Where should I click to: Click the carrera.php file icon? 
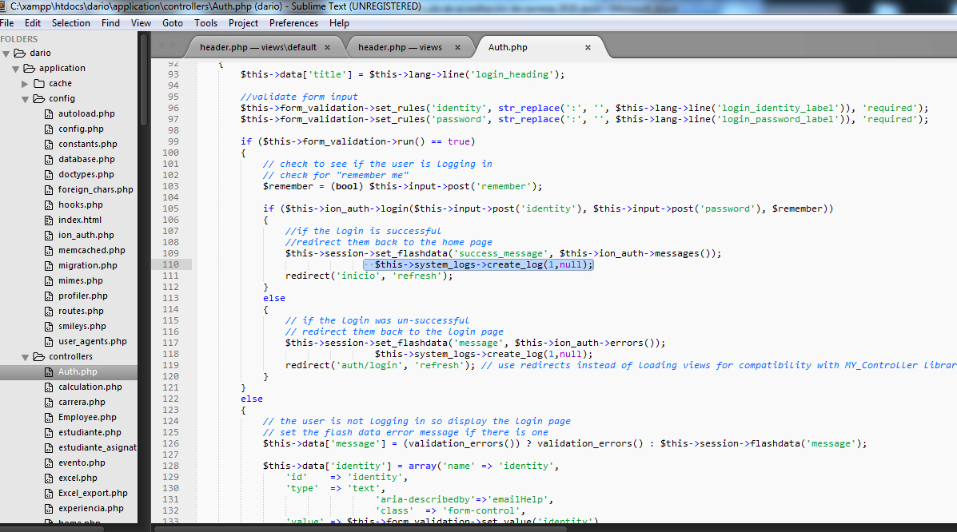click(x=49, y=403)
